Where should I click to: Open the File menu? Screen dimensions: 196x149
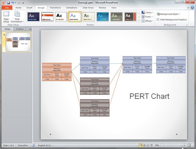click(x=6, y=8)
